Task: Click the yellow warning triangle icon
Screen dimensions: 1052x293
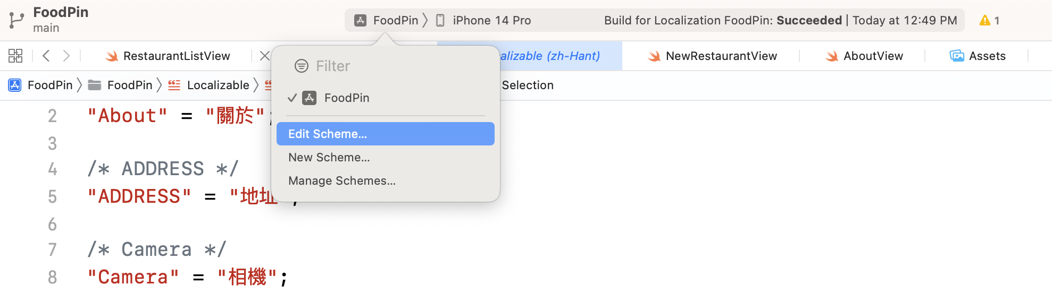Action: pyautogui.click(x=984, y=21)
